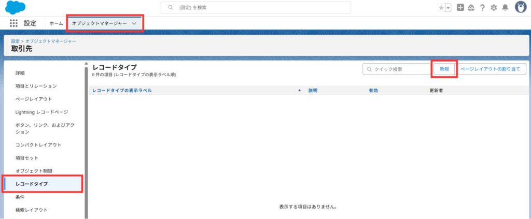The image size is (531, 219).
Task: Click the favorites star icon
Action: point(441,8)
